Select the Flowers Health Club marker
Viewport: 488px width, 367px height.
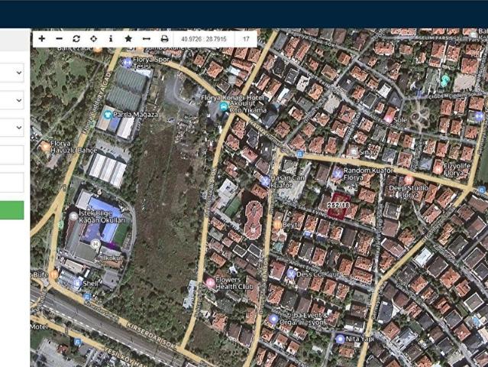pos(210,282)
